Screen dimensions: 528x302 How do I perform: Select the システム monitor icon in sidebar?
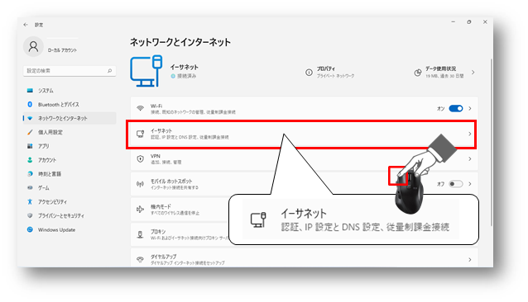point(30,91)
